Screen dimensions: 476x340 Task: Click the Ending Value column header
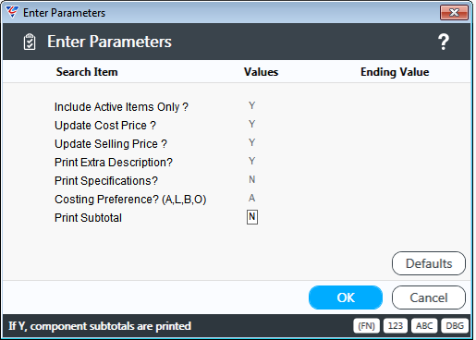coord(395,72)
